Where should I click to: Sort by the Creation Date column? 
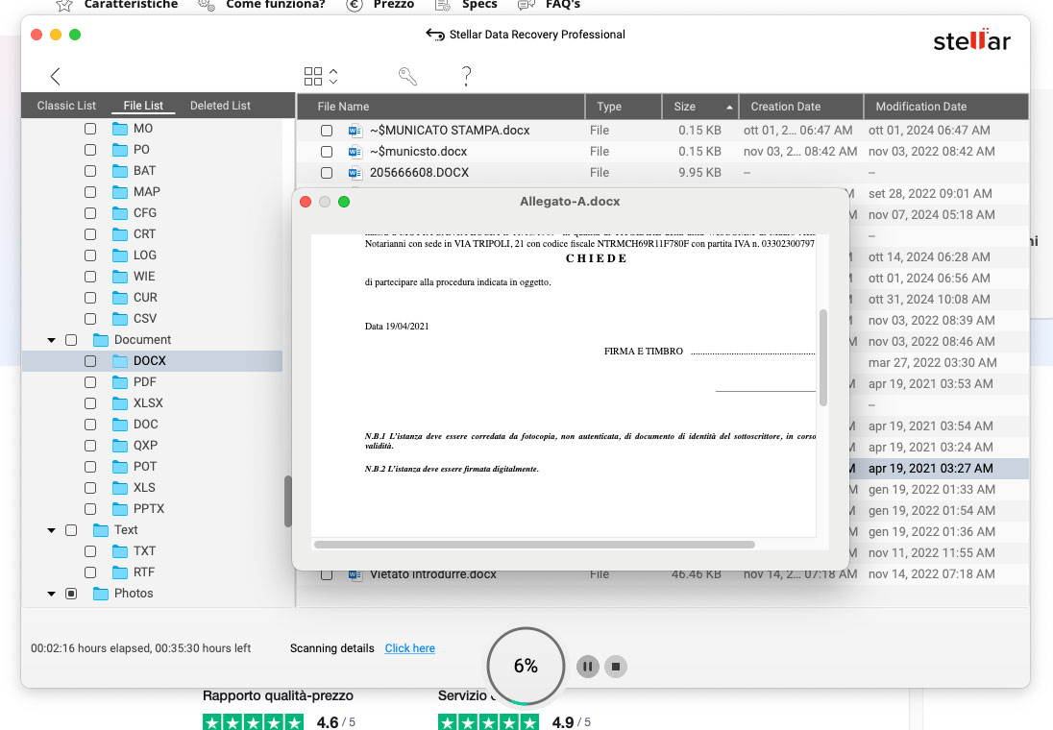coord(801,106)
